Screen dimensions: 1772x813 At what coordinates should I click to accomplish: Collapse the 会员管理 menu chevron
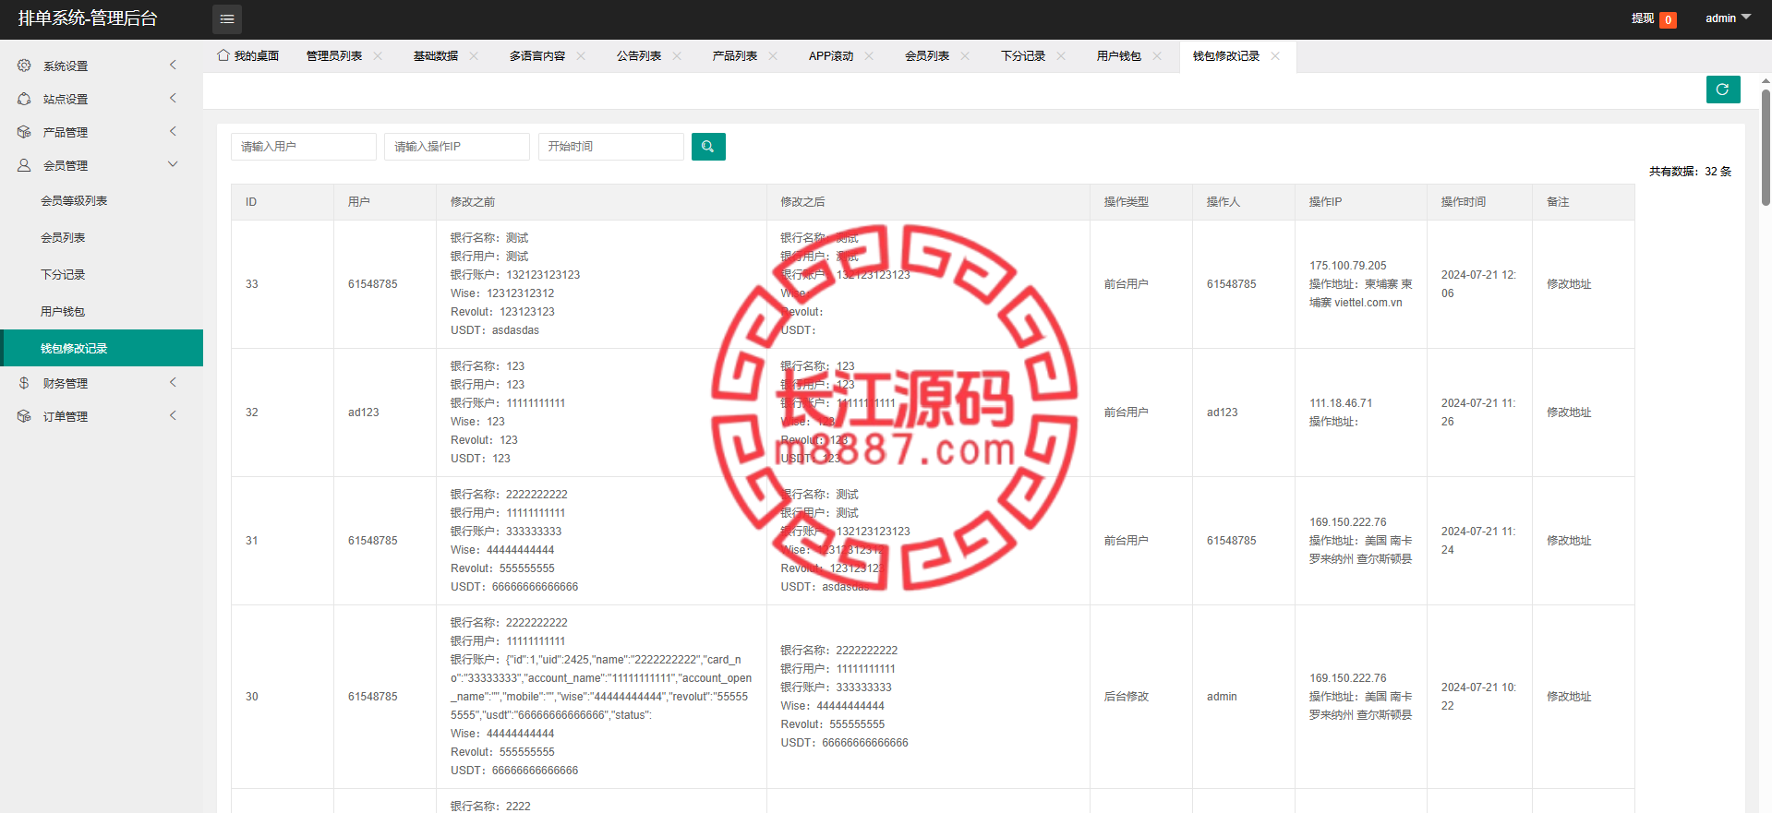tap(173, 164)
